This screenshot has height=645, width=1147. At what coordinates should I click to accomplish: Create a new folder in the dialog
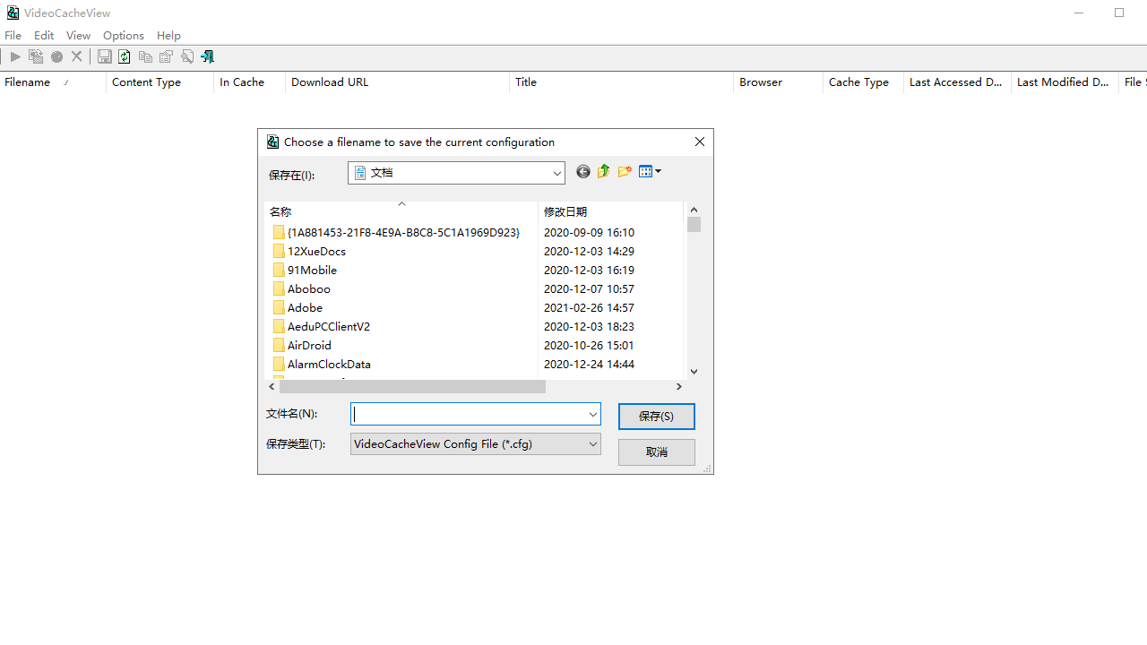pyautogui.click(x=625, y=172)
